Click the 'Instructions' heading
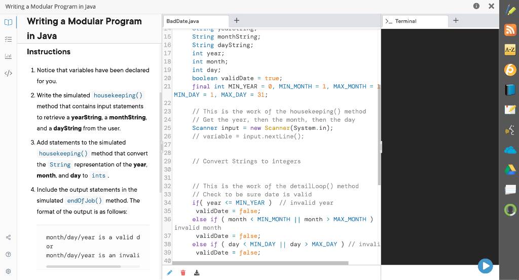 tap(49, 52)
